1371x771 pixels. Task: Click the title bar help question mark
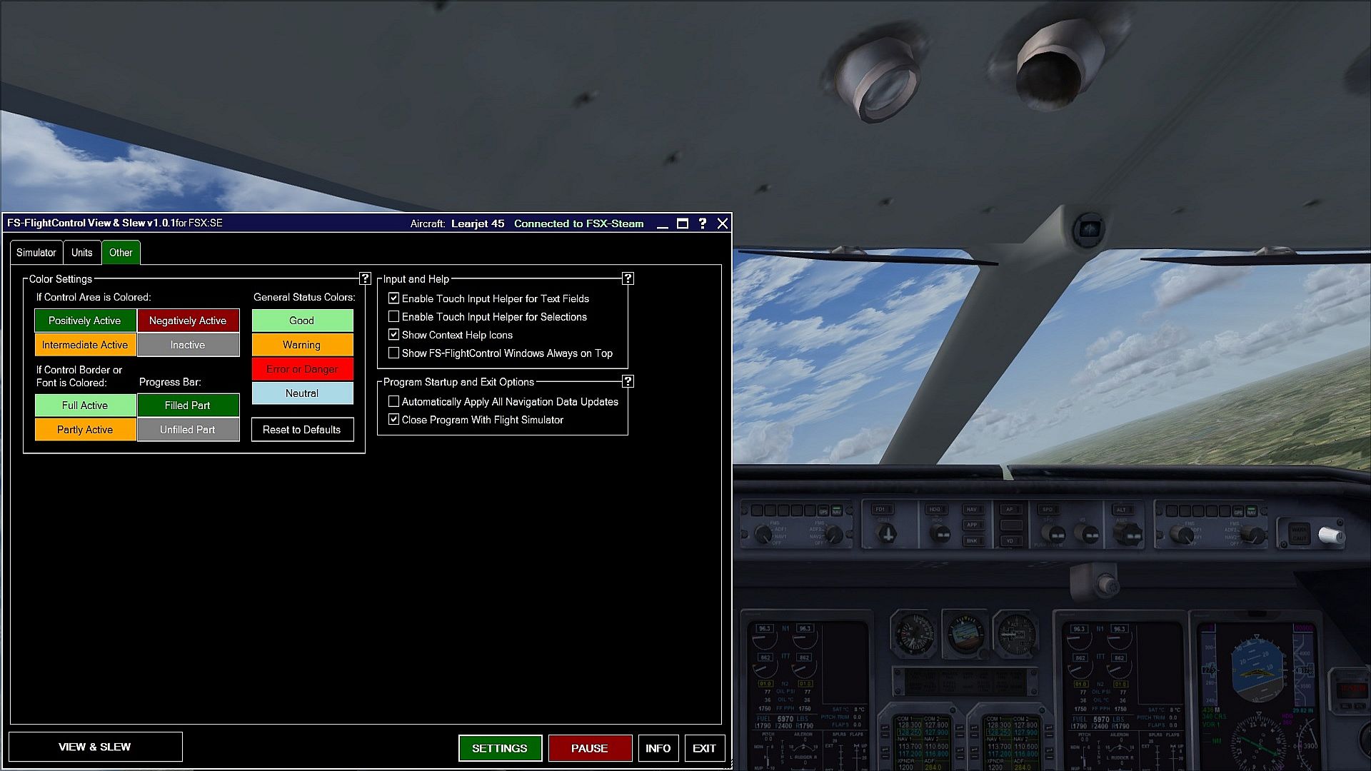[703, 223]
